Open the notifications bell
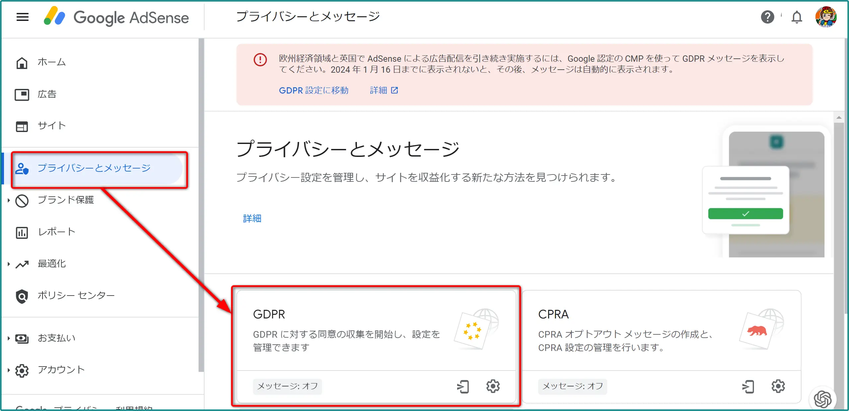The image size is (849, 411). [797, 17]
